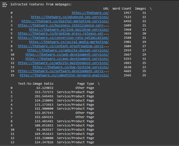Click the 'Images' column header
This screenshot has height=146, width=179.
point(140,9)
